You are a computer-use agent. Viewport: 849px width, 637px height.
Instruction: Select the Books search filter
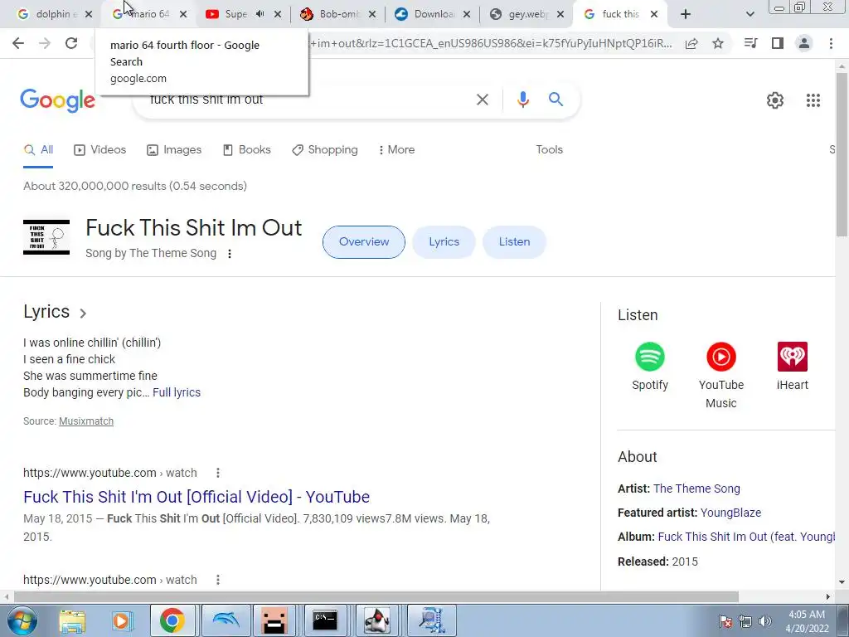246,149
